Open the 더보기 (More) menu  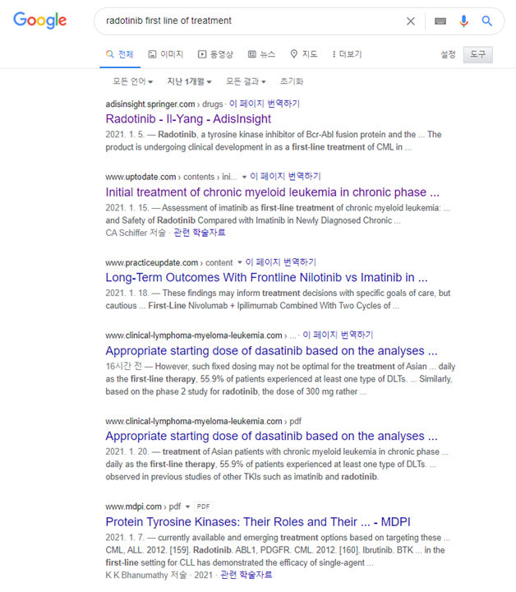[x=347, y=54]
